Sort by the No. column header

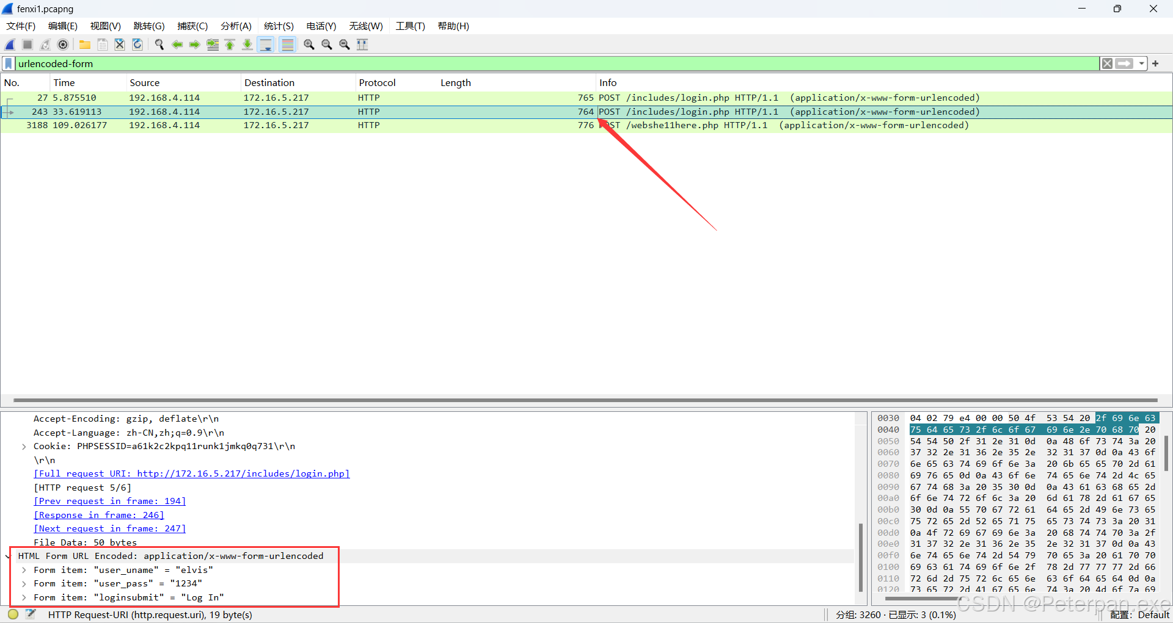25,83
